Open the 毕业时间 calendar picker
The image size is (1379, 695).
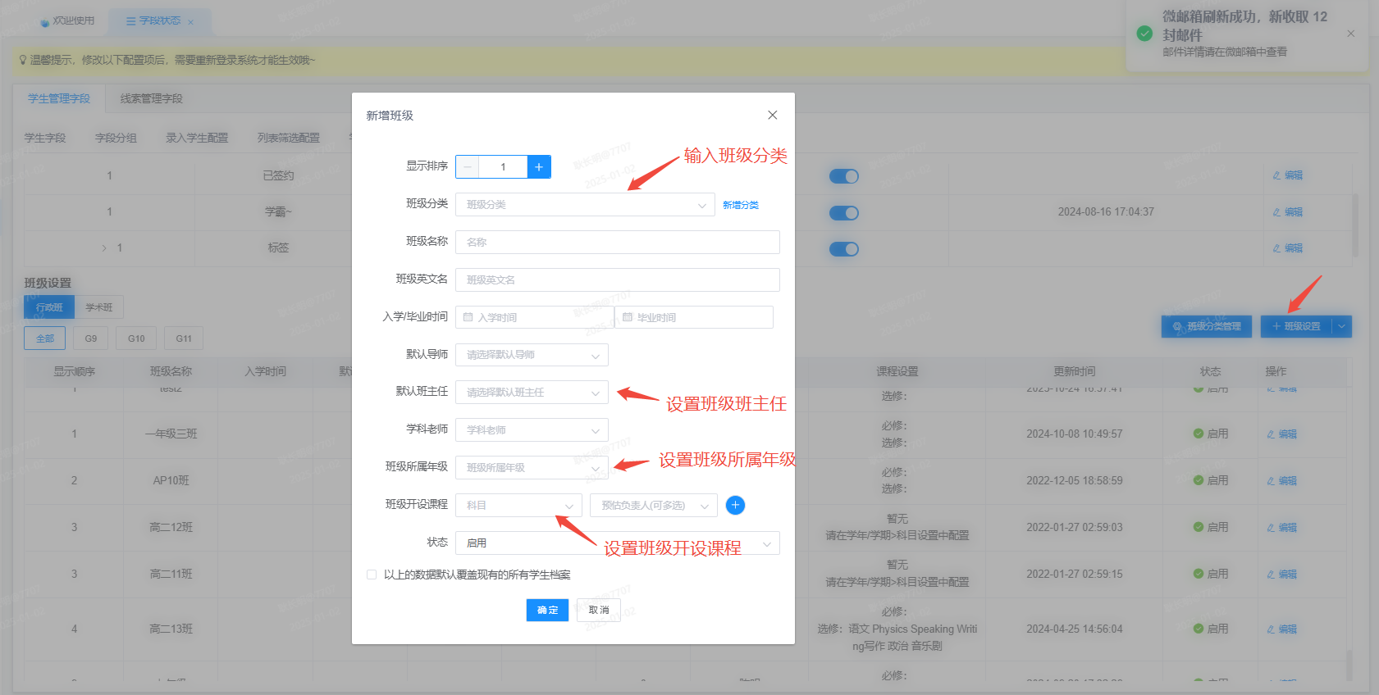click(694, 317)
